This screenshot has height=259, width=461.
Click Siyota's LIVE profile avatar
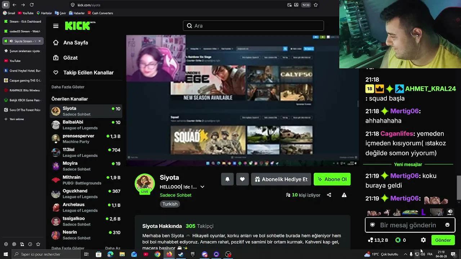(x=145, y=184)
